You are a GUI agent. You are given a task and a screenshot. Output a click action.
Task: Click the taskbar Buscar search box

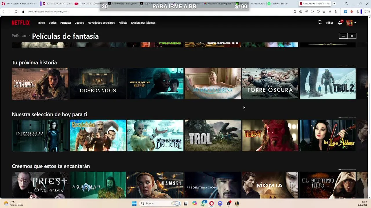160,203
